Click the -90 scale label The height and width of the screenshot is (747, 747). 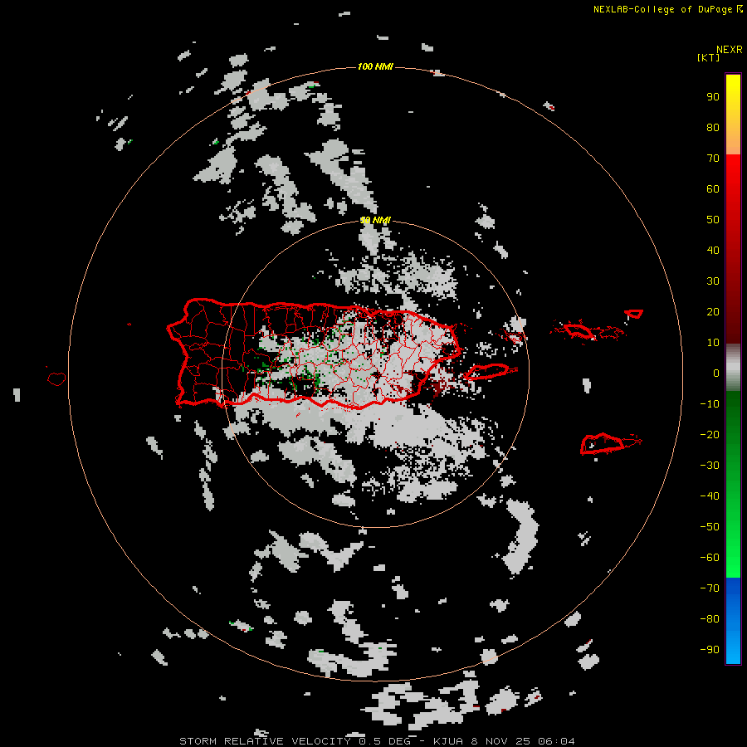(x=710, y=650)
